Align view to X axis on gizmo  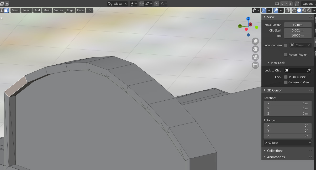[250, 24]
